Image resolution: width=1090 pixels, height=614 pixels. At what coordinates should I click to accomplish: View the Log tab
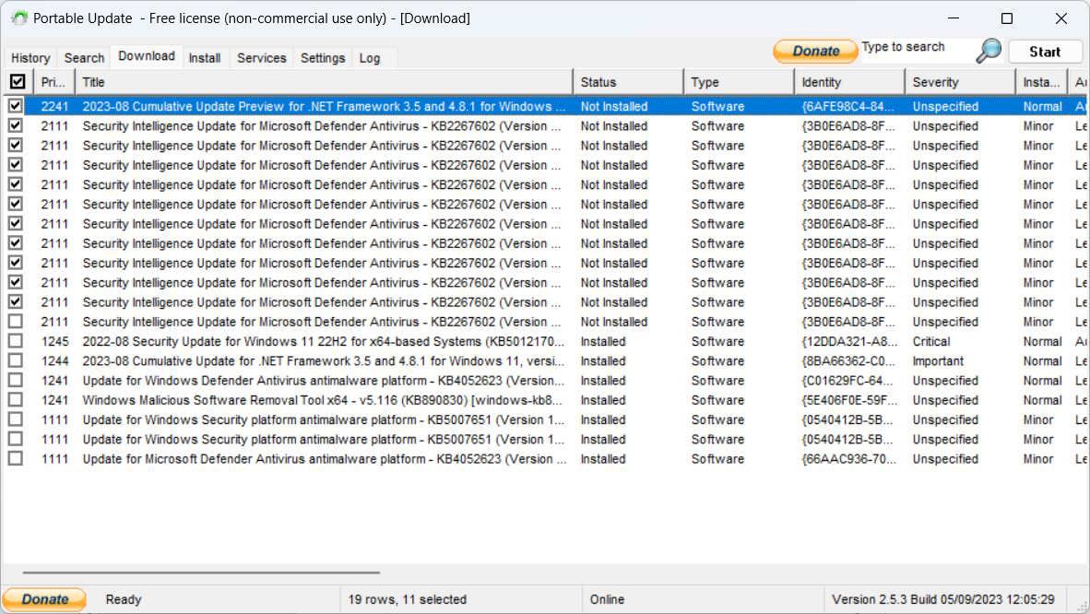point(368,57)
